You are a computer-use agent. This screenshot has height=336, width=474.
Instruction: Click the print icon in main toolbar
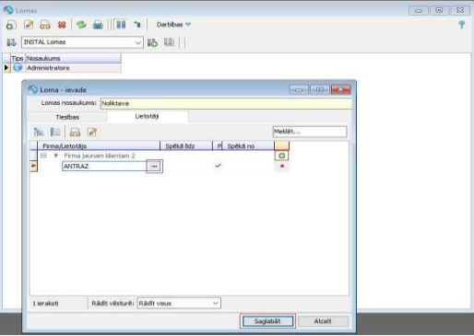coord(98,25)
